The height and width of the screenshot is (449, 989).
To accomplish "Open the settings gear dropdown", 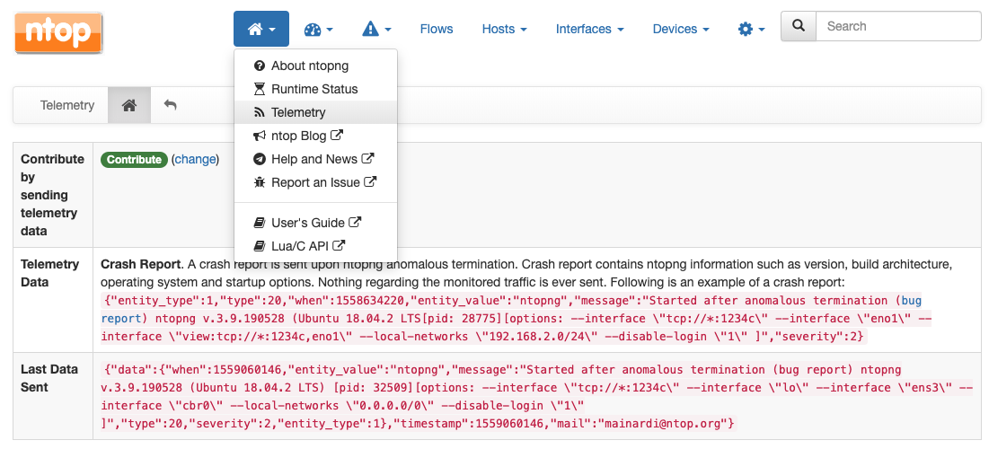I will click(751, 29).
